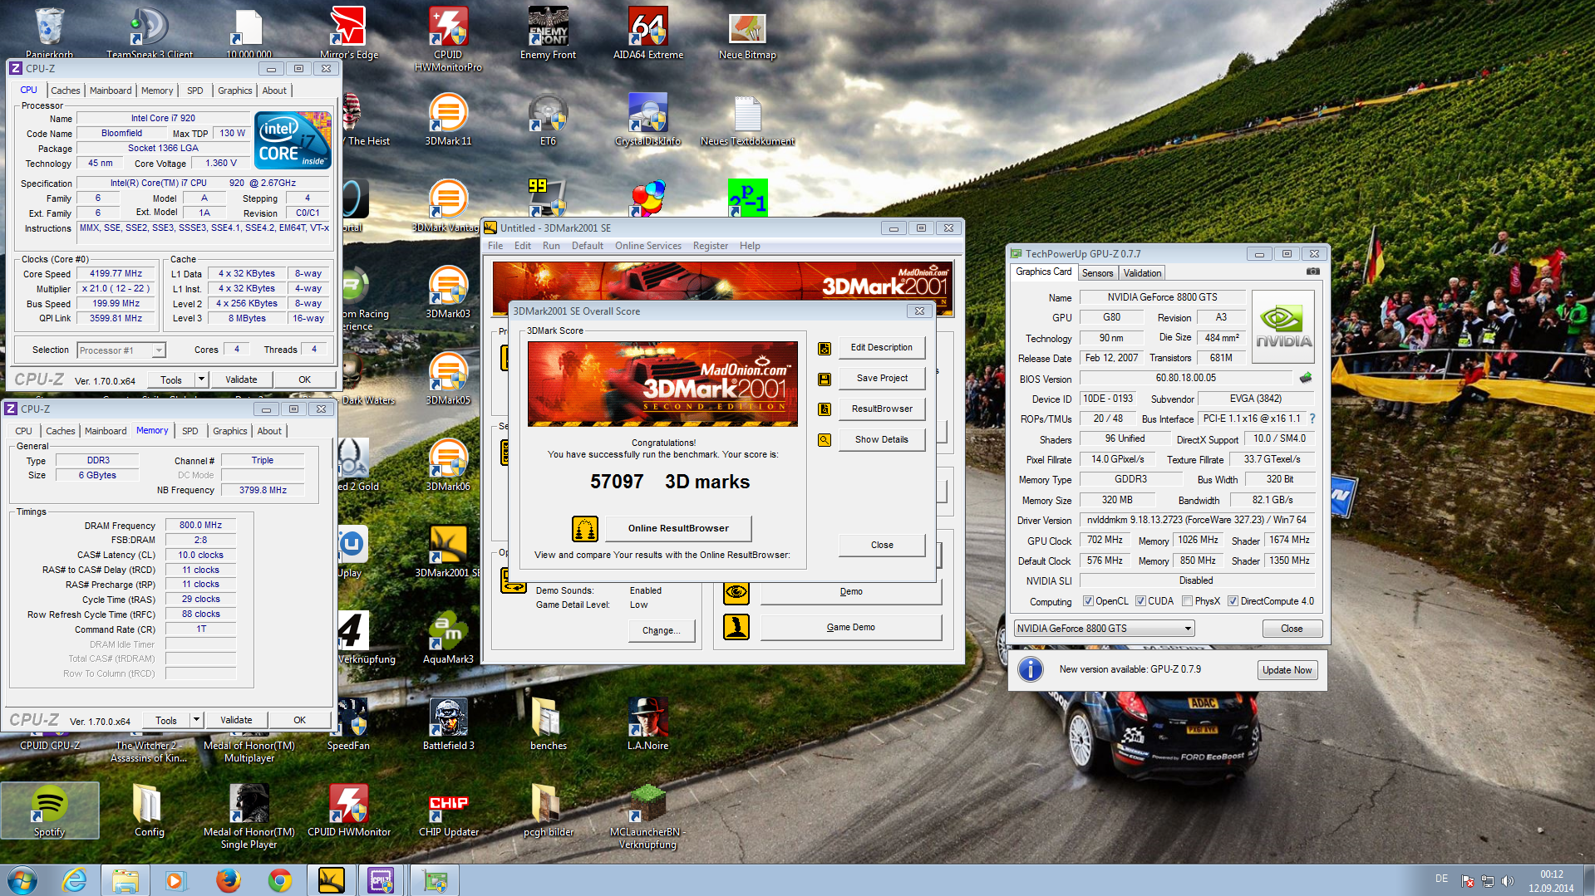Open AIDA64 Extreme desktop icon
The height and width of the screenshot is (896, 1595).
647,33
